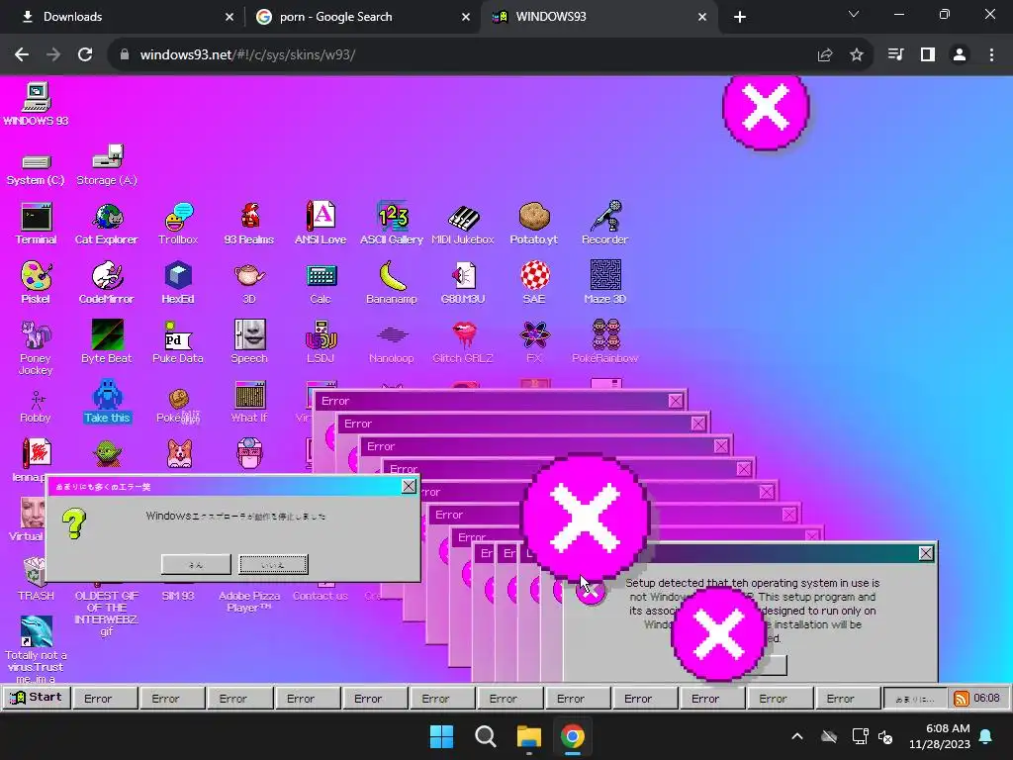Viewport: 1013px width, 760px height.
Task: Launch the Recorder microphone icon
Action: pyautogui.click(x=604, y=224)
